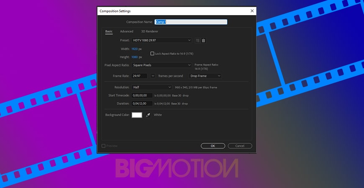Select the Basic tab
The image size is (364, 188).
click(x=109, y=31)
